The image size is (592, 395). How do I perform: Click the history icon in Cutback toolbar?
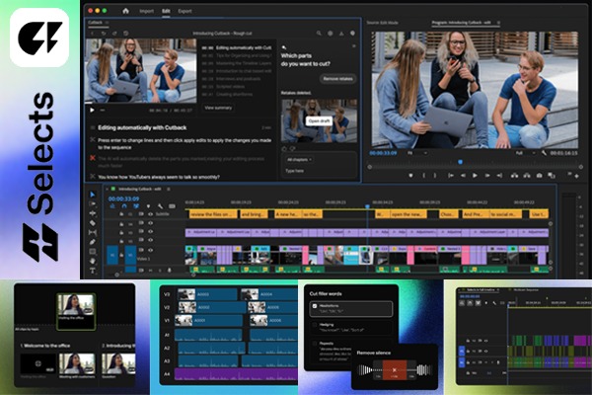click(125, 34)
